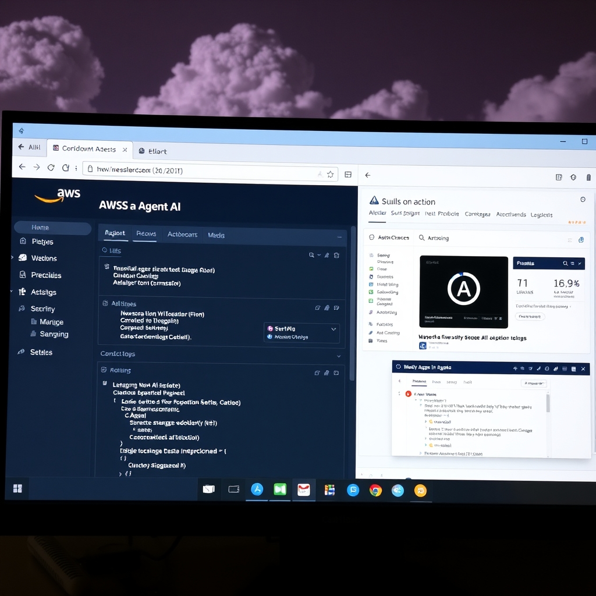This screenshot has height=596, width=596.
Task: Click Adfit Chaces option
Action: pyautogui.click(x=389, y=237)
